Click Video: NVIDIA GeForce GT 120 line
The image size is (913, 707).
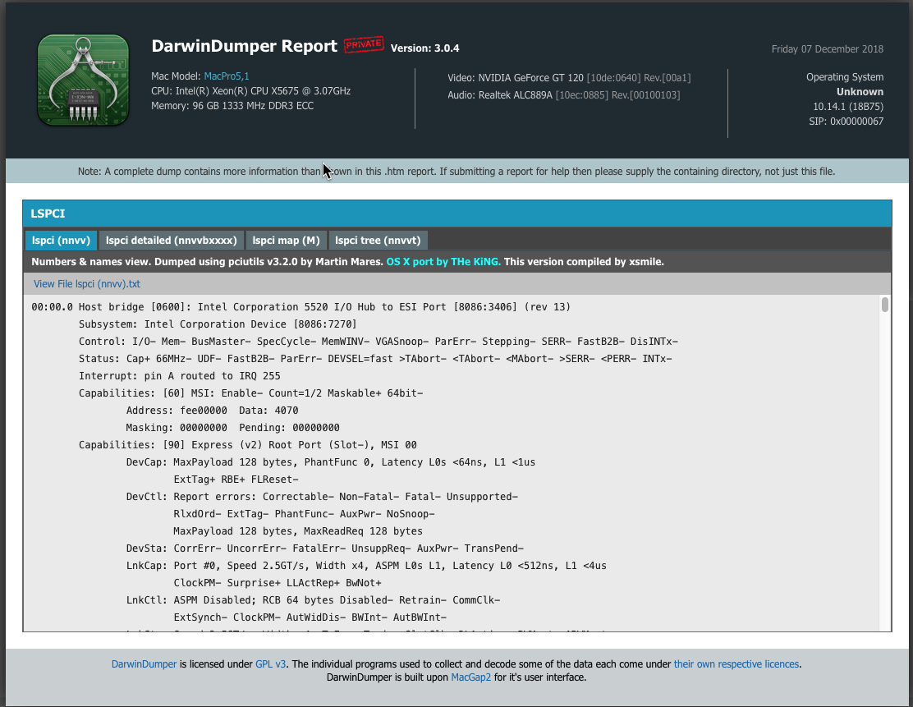coord(569,78)
